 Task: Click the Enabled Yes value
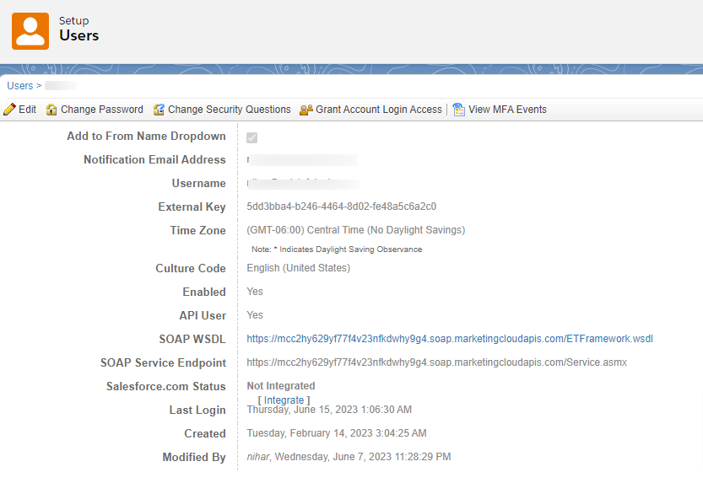pyautogui.click(x=255, y=292)
